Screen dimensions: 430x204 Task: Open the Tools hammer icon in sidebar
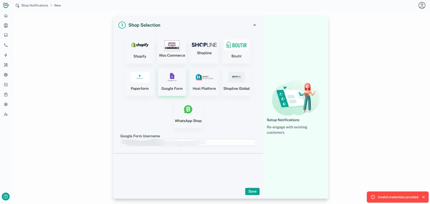6,65
